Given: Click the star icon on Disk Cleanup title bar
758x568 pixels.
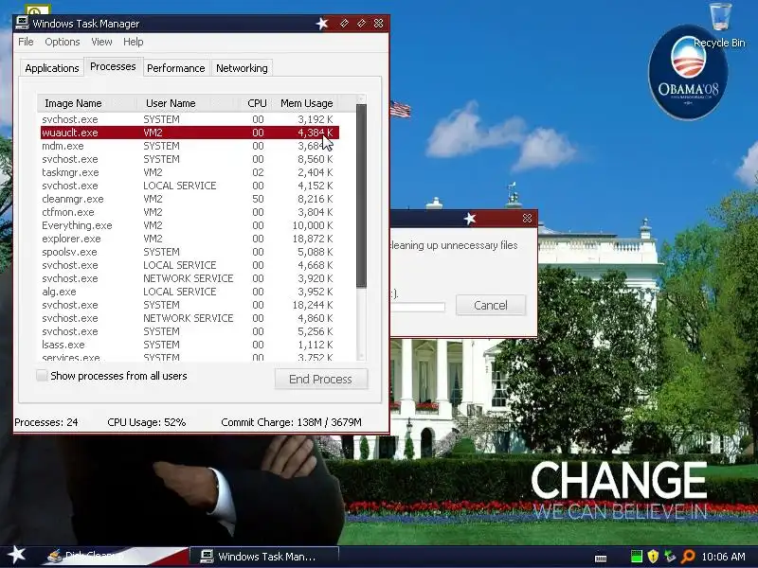Looking at the screenshot, I should (470, 219).
